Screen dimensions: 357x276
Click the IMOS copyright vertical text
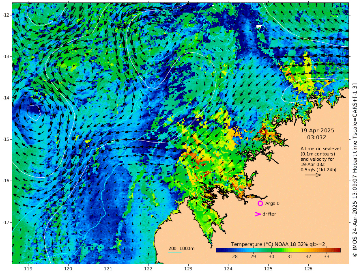(x=355, y=170)
